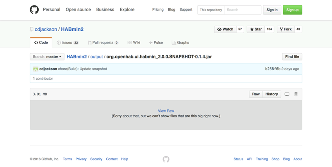Click the 3.91 MB file size text
The height and width of the screenshot is (167, 332).
[40, 94]
